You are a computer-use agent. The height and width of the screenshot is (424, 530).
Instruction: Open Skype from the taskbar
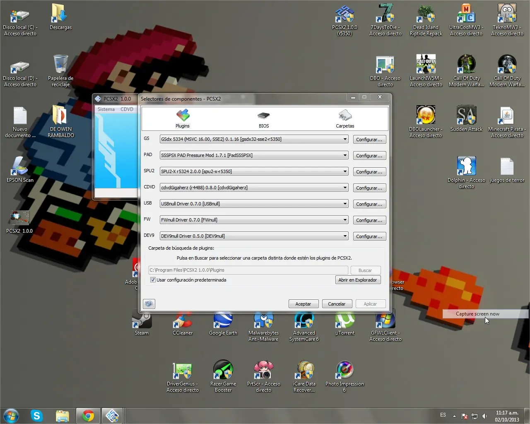point(37,415)
